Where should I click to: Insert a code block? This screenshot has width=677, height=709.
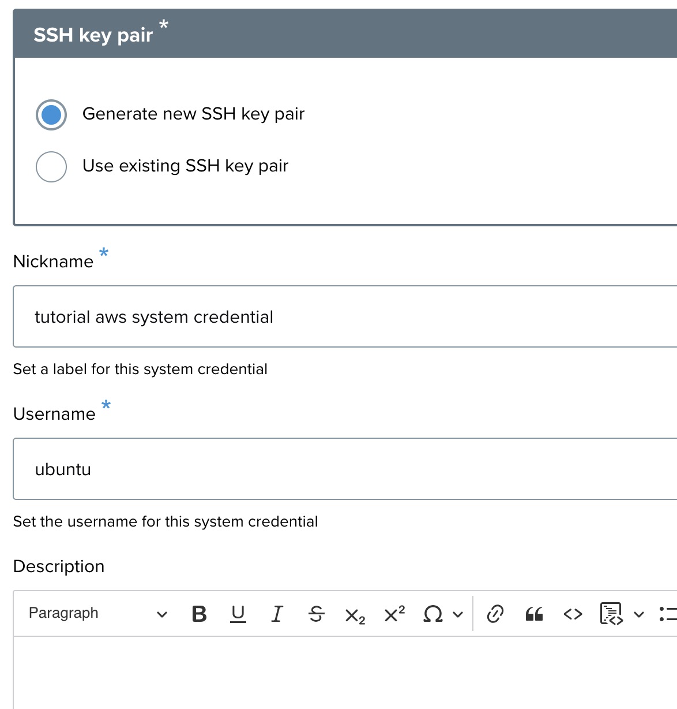[x=611, y=614]
